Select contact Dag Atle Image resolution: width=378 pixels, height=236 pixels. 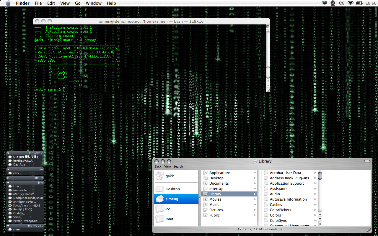tap(19, 165)
